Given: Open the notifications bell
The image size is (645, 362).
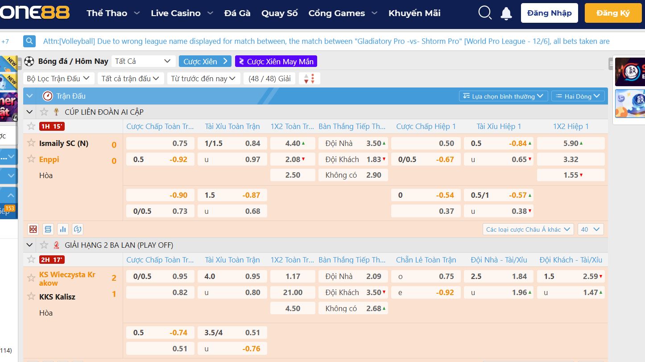Looking at the screenshot, I should 506,13.
